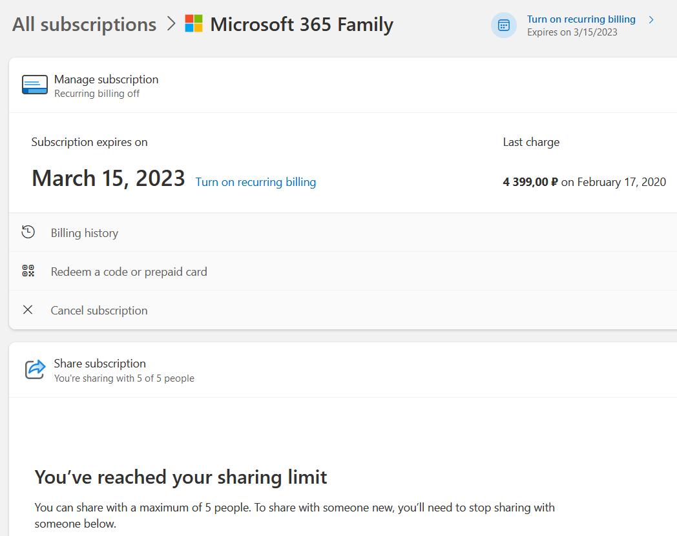Choose Cancel subscription
677x536 pixels.
click(x=343, y=310)
